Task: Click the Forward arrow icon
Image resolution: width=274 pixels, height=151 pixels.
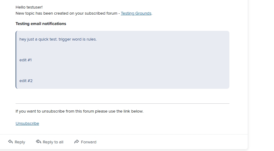Action: point(77,142)
